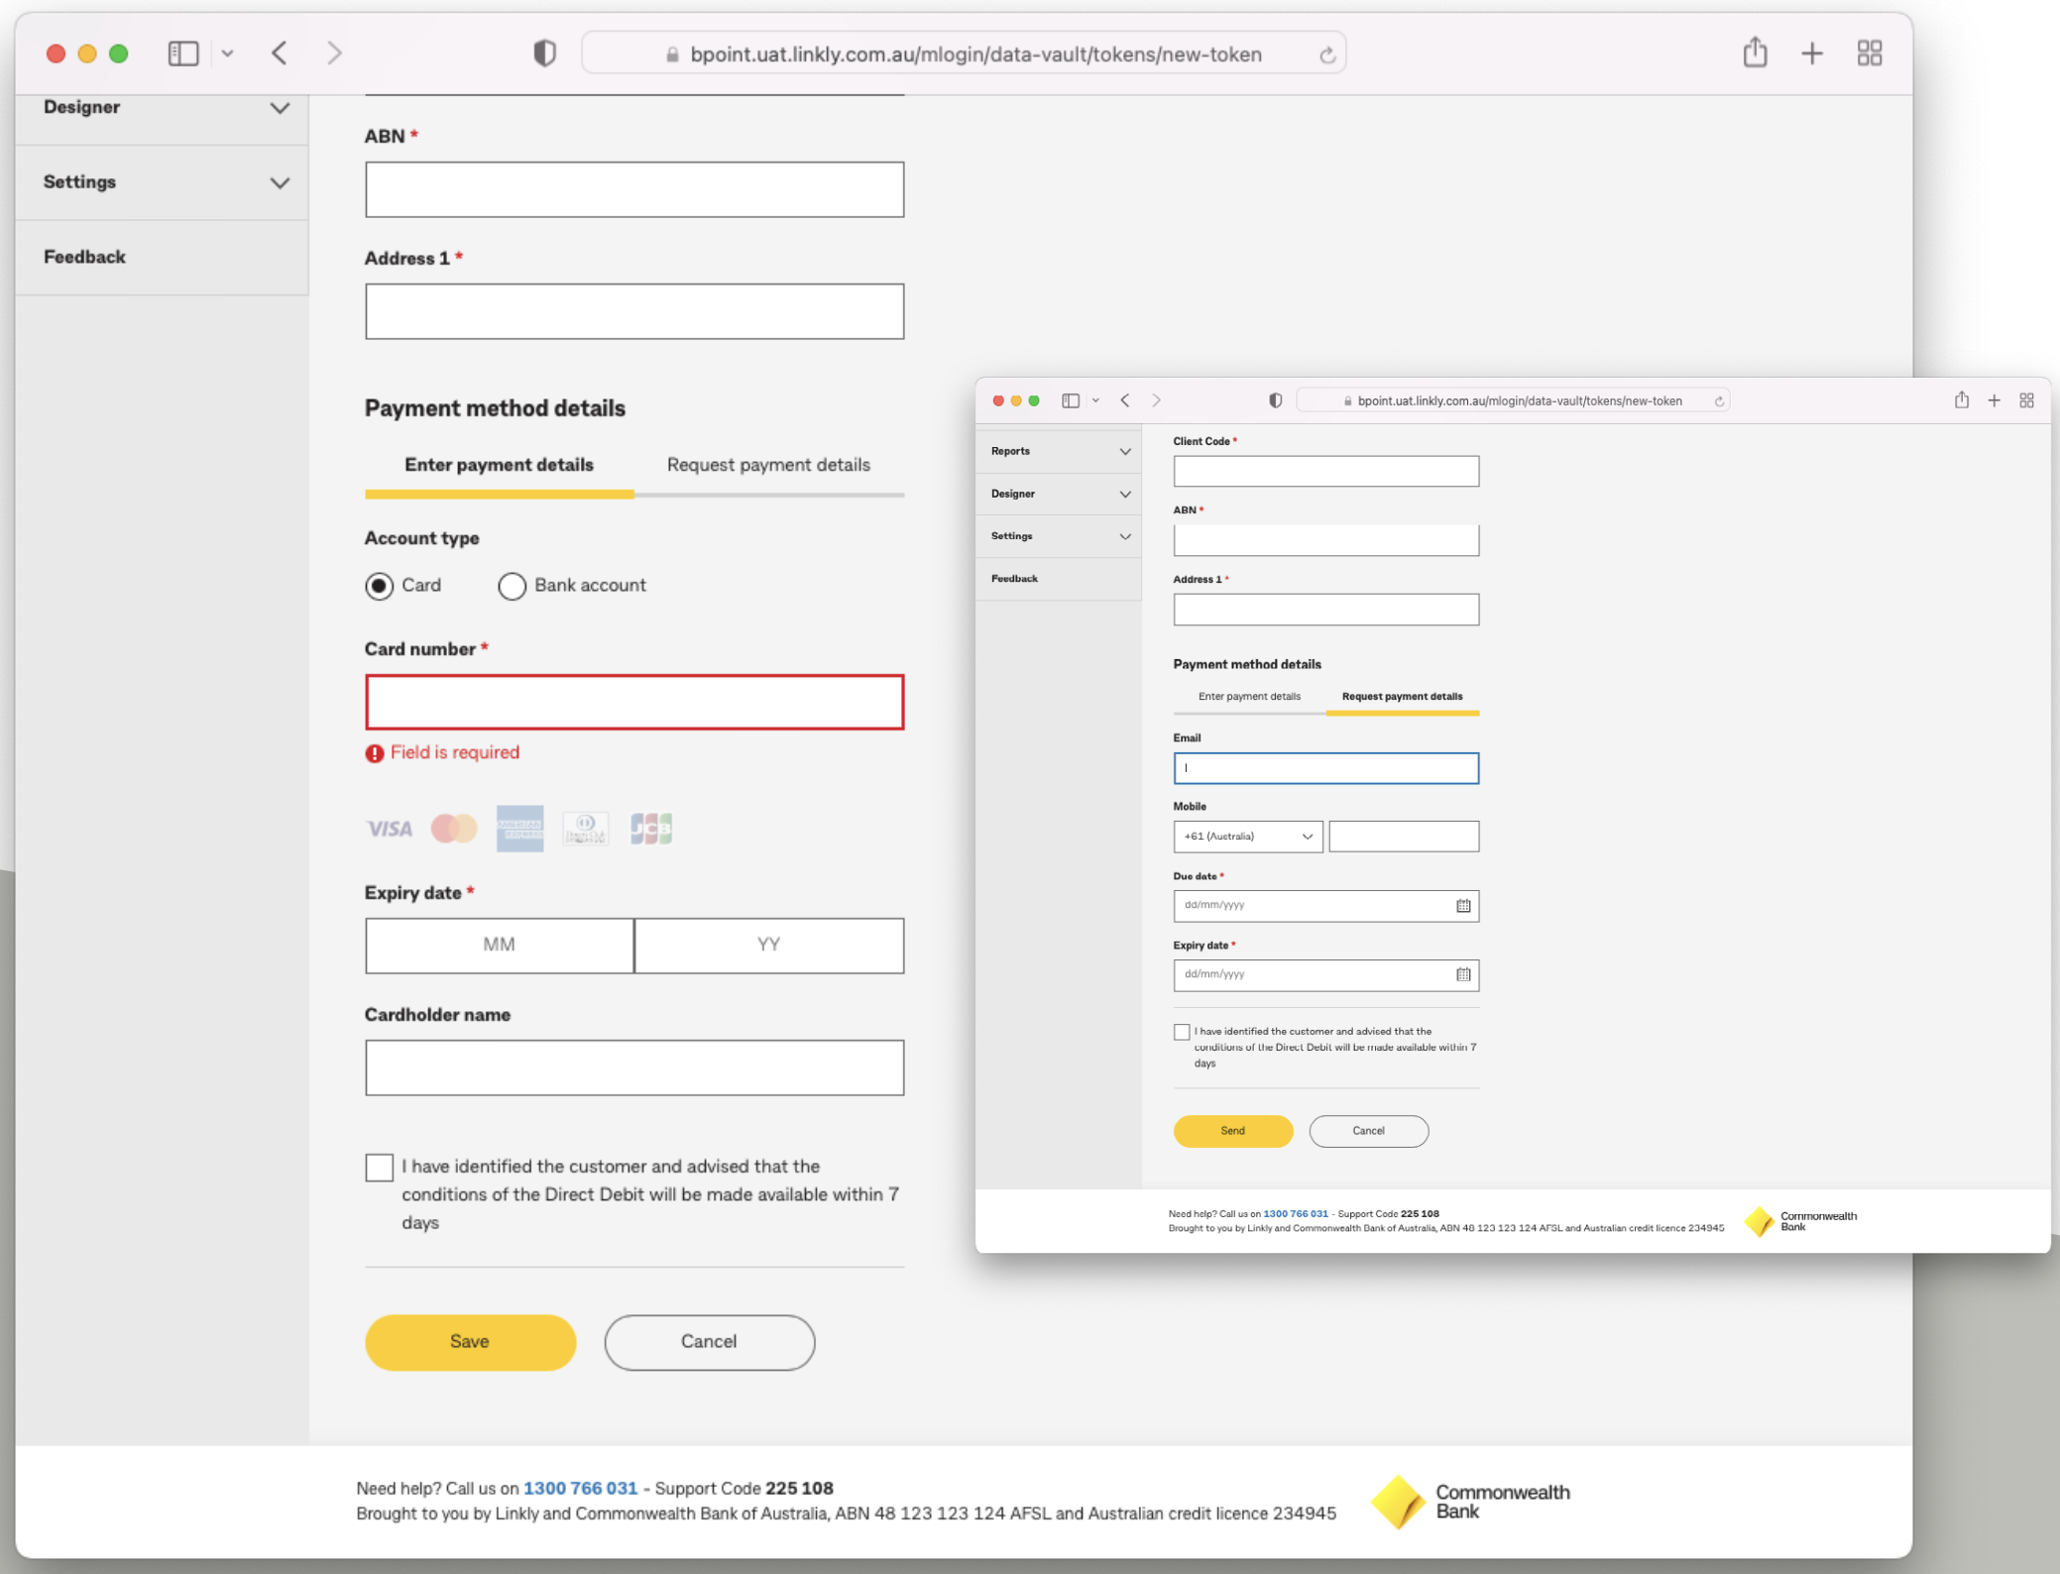Call support via the 1300 766 031 link
The image size is (2060, 1574).
click(580, 1488)
